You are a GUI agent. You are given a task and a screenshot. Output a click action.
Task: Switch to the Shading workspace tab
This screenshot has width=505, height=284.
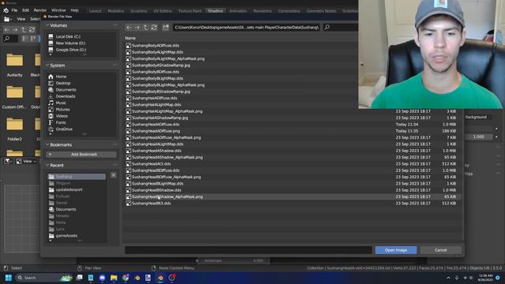pos(215,11)
